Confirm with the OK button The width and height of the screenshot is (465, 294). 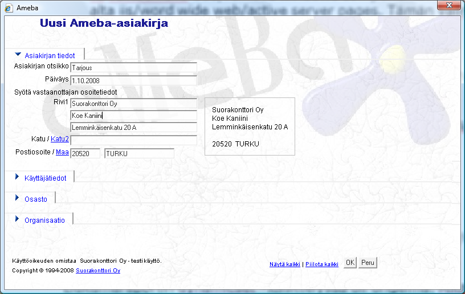350,263
